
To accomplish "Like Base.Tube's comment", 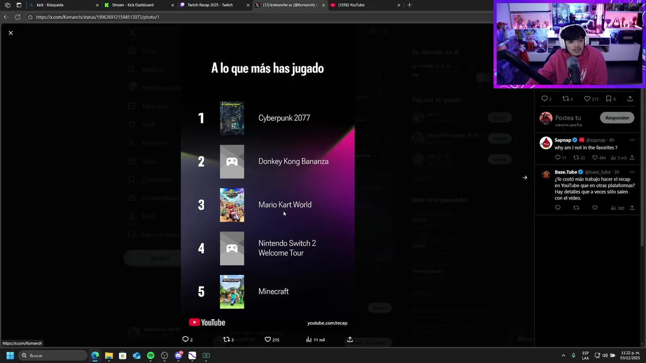I will pos(595,208).
